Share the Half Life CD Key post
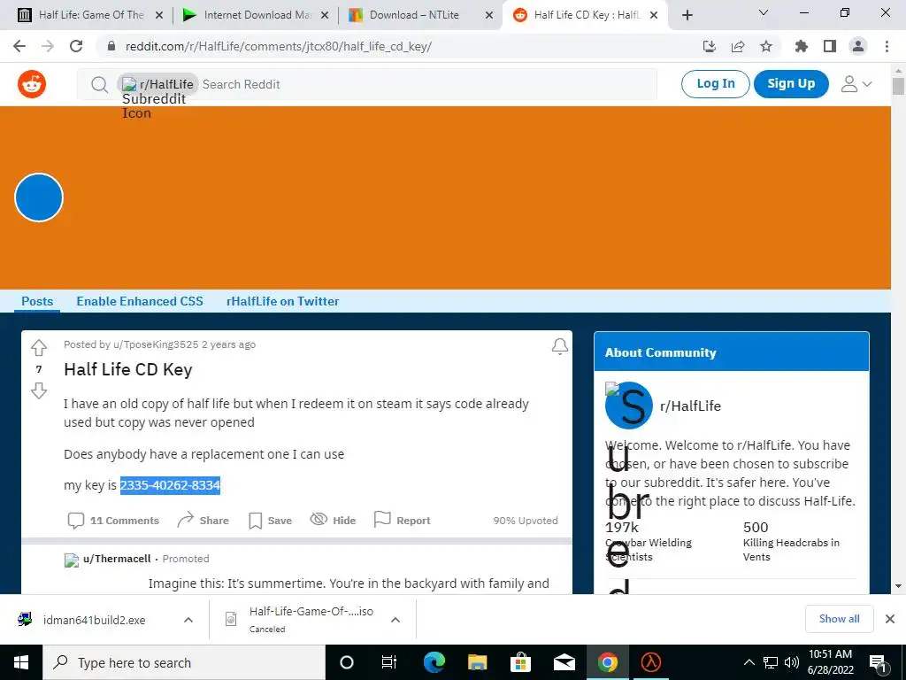Image resolution: width=906 pixels, height=680 pixels. (203, 521)
